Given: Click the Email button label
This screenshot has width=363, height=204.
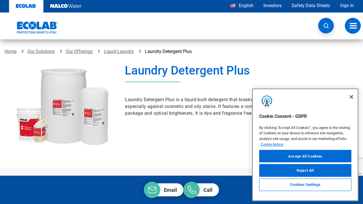Looking at the screenshot, I should pyautogui.click(x=170, y=190).
